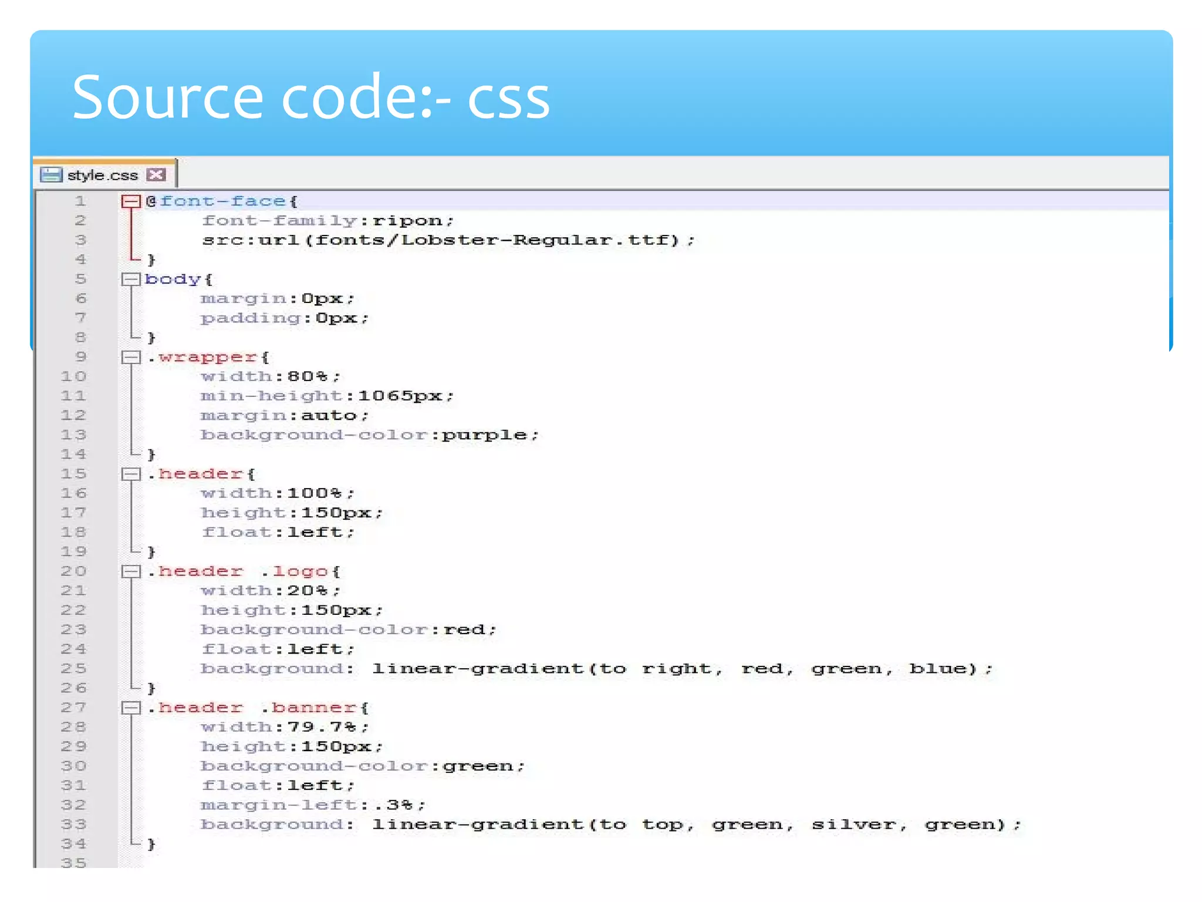Image resolution: width=1202 pixels, height=902 pixels.
Task: Place cursor on font-family:ripon line
Action: (327, 221)
